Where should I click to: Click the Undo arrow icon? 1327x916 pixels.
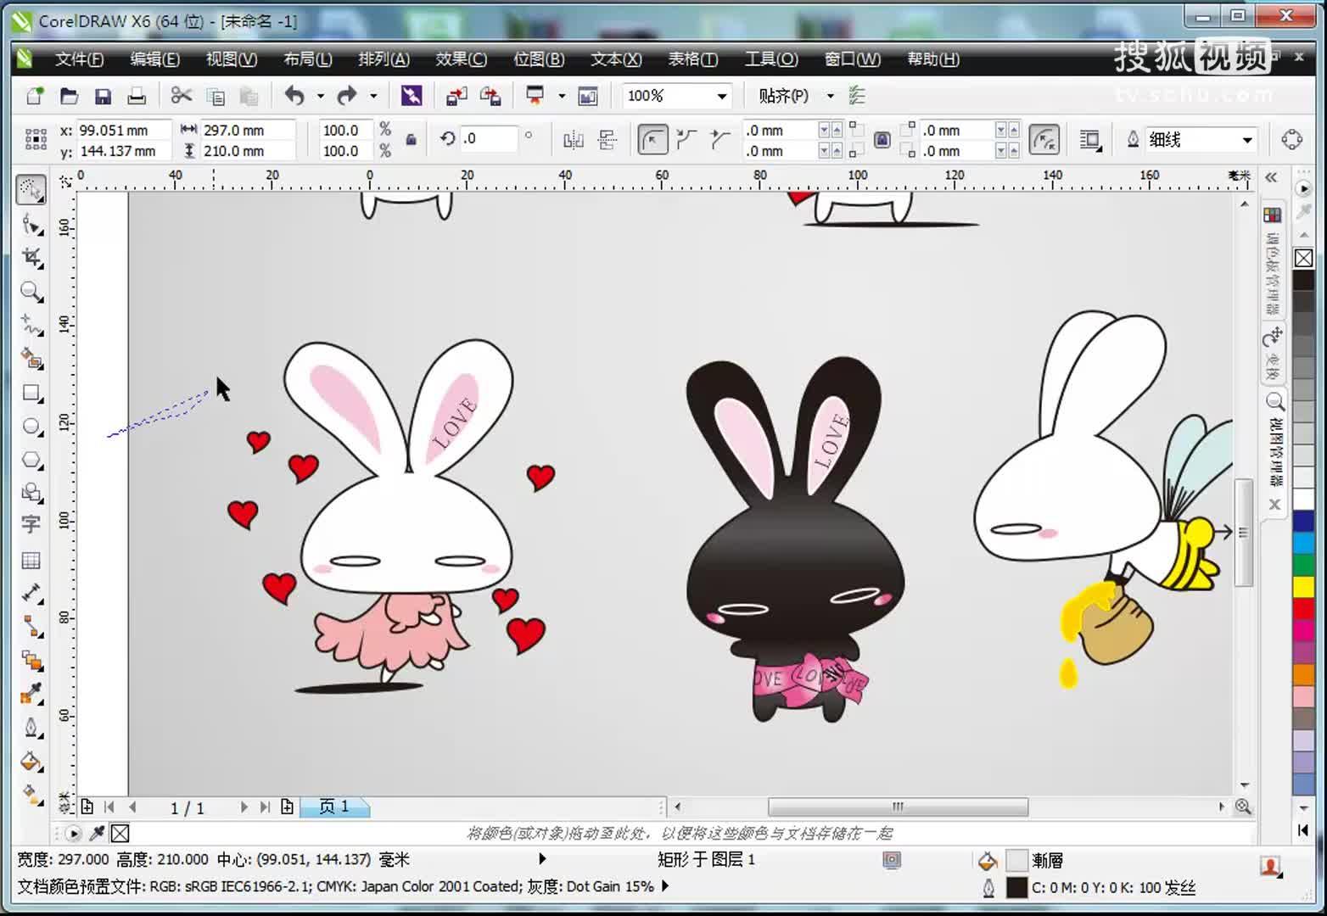(x=294, y=96)
